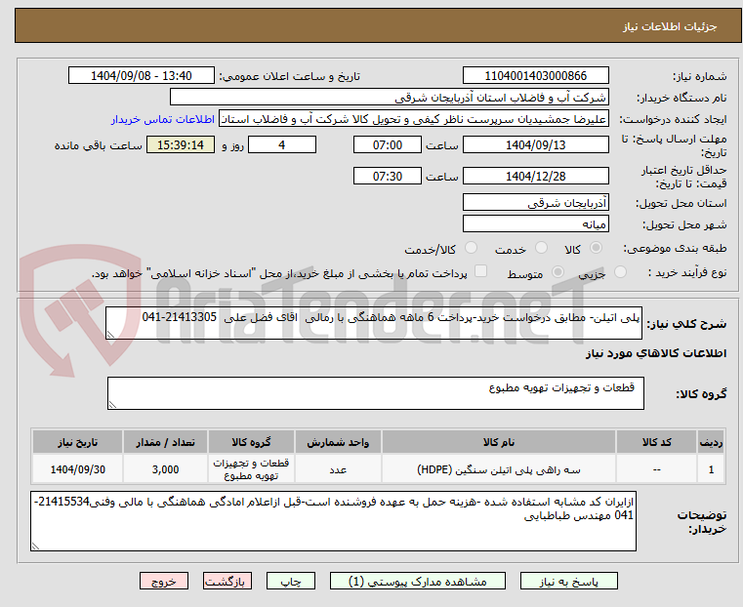Toggle the اسناد خزانه اسلامی payment checkbox
Image resolution: width=743 pixels, height=607 pixels.
tap(480, 271)
